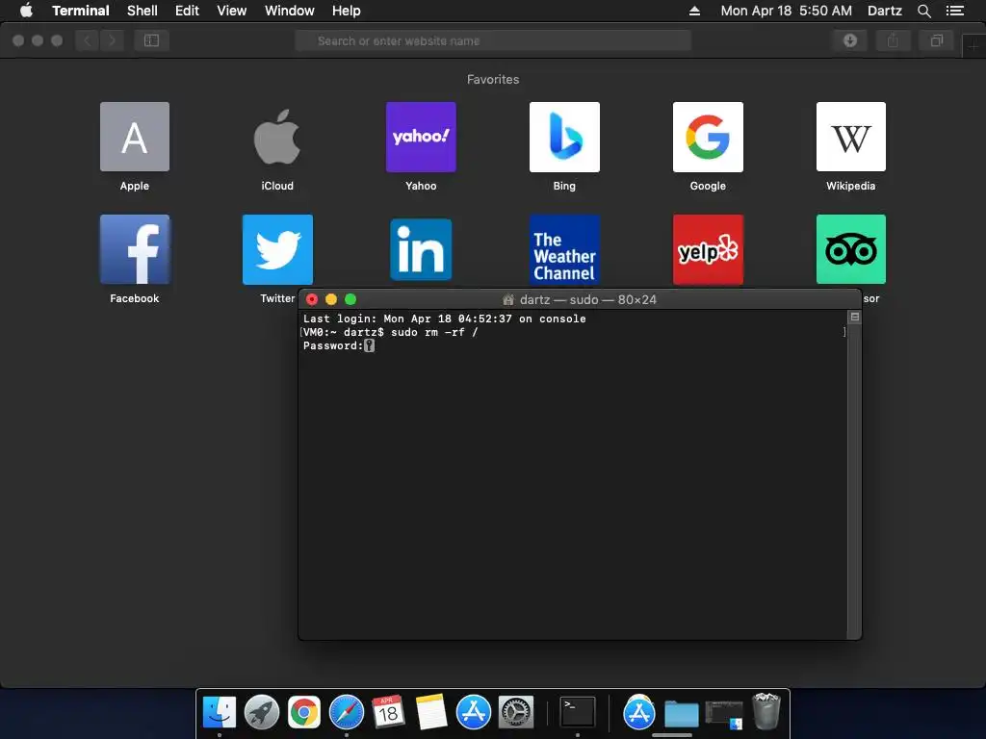Open the Window menu
The image size is (986, 739).
[289, 11]
